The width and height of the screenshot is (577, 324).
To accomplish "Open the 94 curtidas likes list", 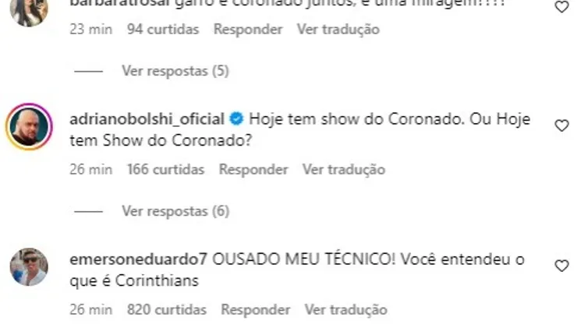I will [163, 30].
